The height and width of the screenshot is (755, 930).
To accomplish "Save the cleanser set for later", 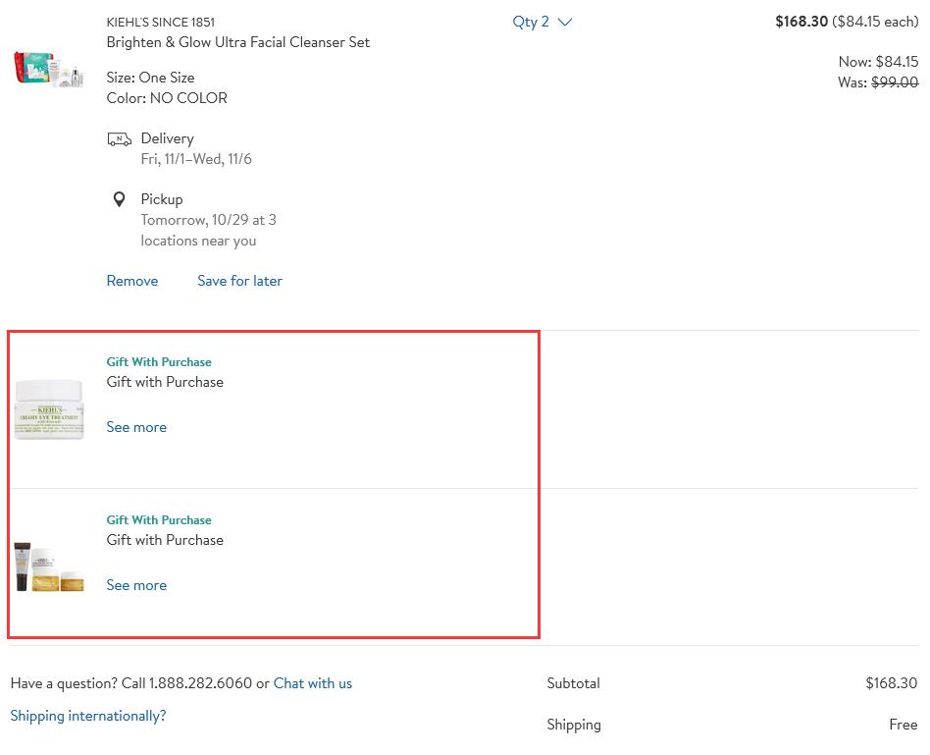I will [239, 281].
